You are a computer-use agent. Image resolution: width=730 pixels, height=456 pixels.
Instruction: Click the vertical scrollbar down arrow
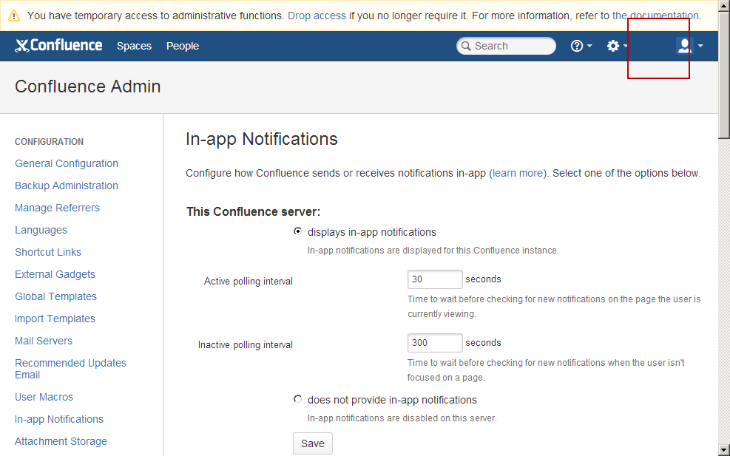tap(724, 450)
